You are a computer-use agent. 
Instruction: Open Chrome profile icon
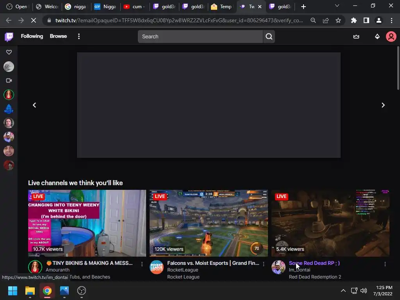379,20
